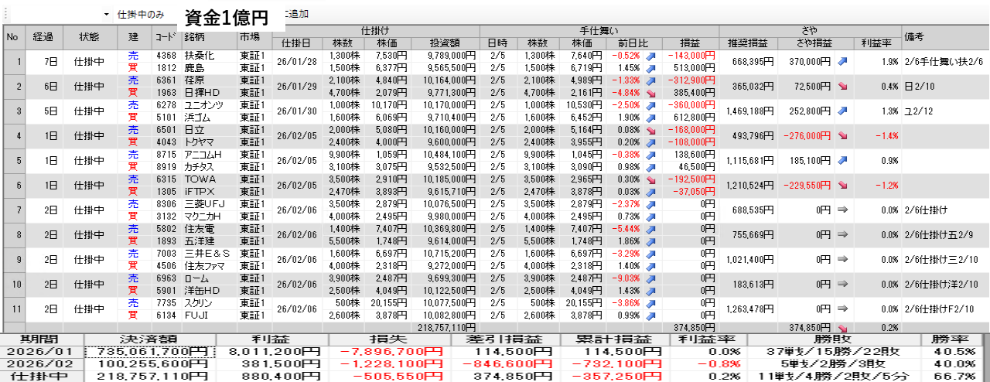The height and width of the screenshot is (382, 990).
Task: Click the 扶桑化 stock name in row 1
Action: point(199,56)
